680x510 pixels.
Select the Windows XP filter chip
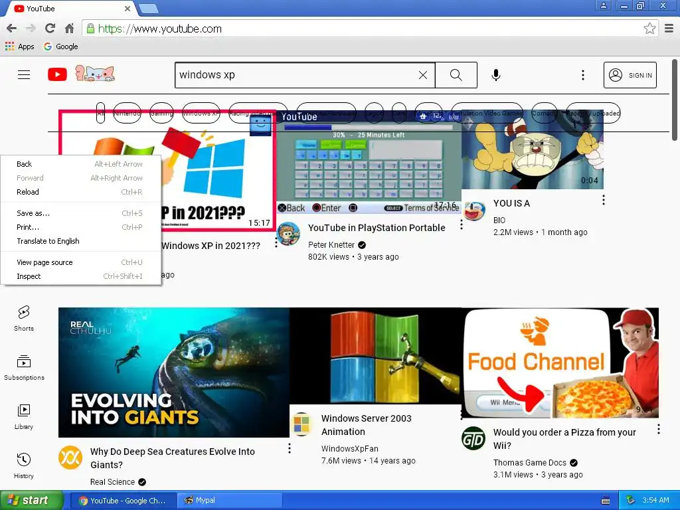201,113
